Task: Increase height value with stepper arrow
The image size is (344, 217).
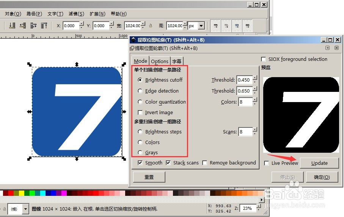Action: pyautogui.click(x=185, y=23)
